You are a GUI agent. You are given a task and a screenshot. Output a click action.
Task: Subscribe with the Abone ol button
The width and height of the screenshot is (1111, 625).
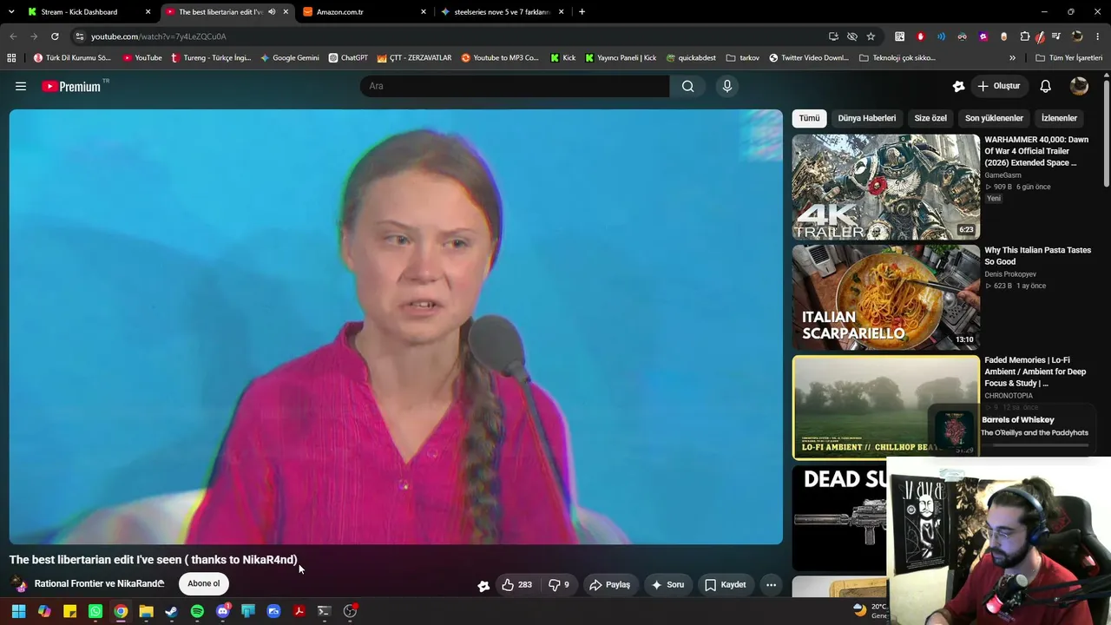(x=204, y=583)
